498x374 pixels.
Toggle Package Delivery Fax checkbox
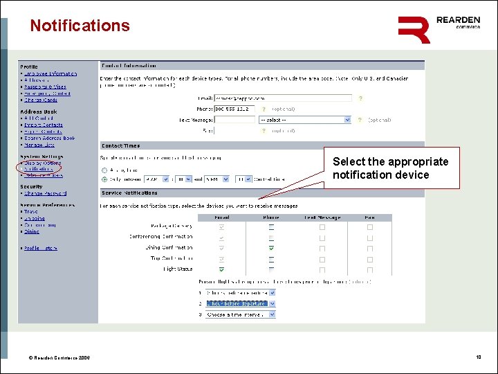(369, 227)
